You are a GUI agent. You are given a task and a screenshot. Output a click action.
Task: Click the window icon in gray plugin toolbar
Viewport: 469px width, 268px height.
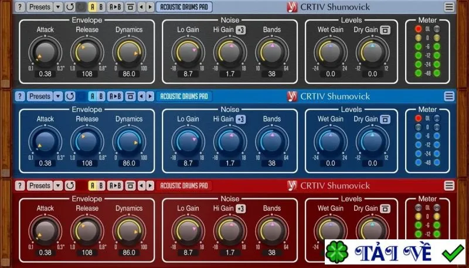pos(130,7)
